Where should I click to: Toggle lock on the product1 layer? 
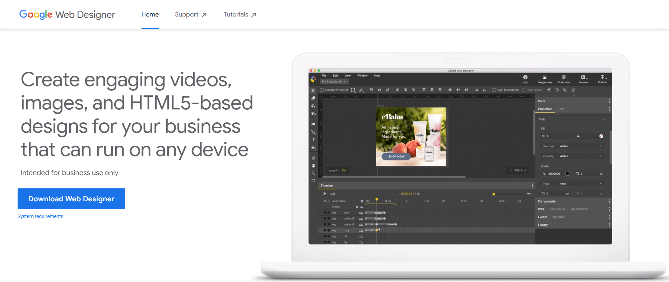pos(329,218)
